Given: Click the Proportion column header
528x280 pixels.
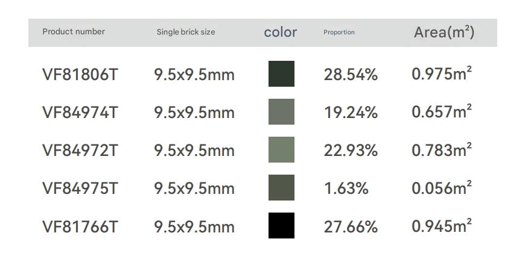Looking at the screenshot, I should pyautogui.click(x=339, y=33).
